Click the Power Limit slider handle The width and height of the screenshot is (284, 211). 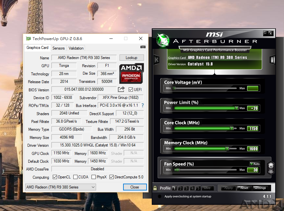pos(236,108)
